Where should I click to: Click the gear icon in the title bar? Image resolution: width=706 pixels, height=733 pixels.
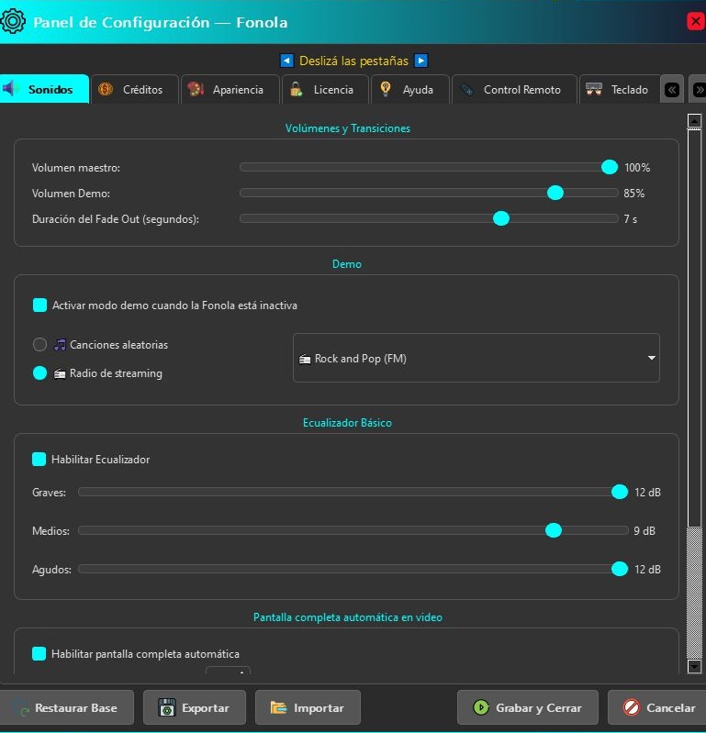pyautogui.click(x=13, y=21)
